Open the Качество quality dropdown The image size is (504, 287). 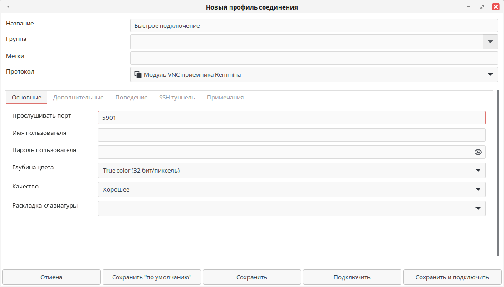tap(478, 189)
